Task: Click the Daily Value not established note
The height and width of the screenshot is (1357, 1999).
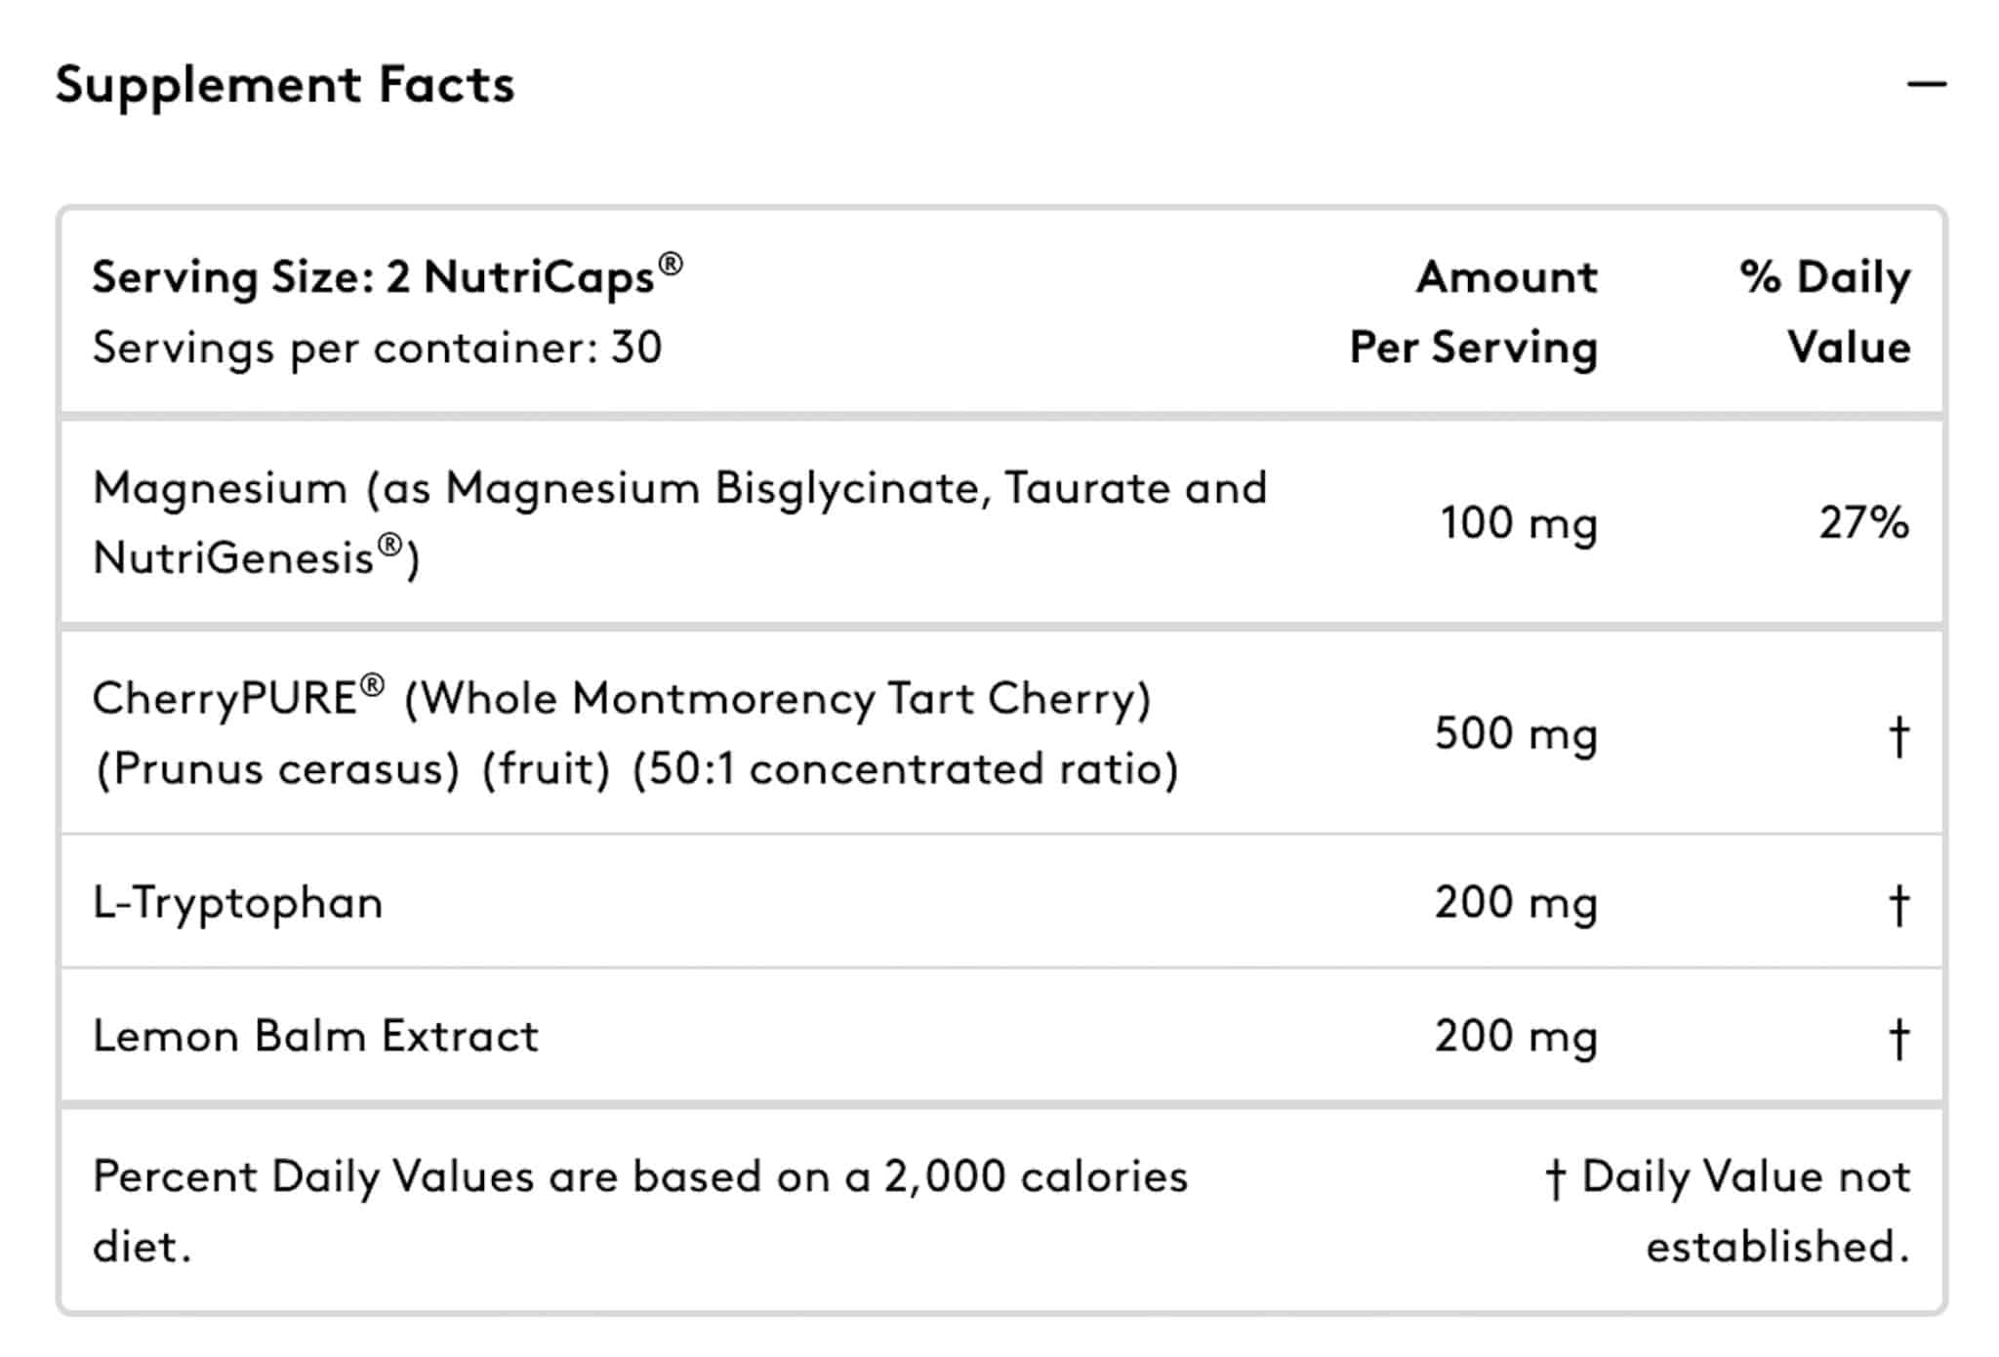Action: coord(1728,1211)
